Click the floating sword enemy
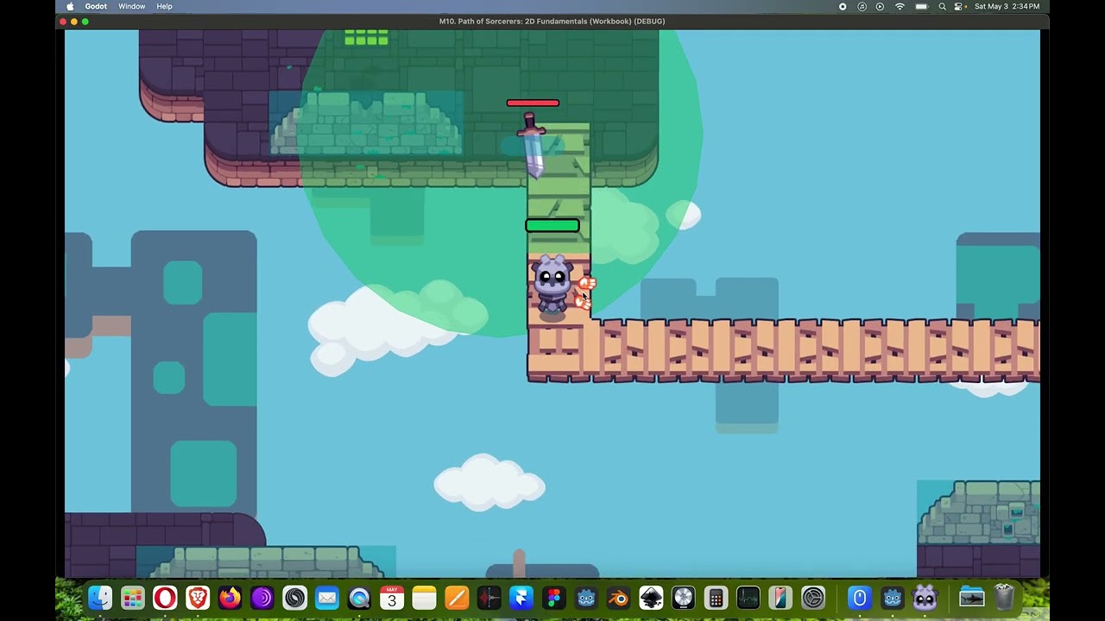1105x621 pixels. (532, 145)
